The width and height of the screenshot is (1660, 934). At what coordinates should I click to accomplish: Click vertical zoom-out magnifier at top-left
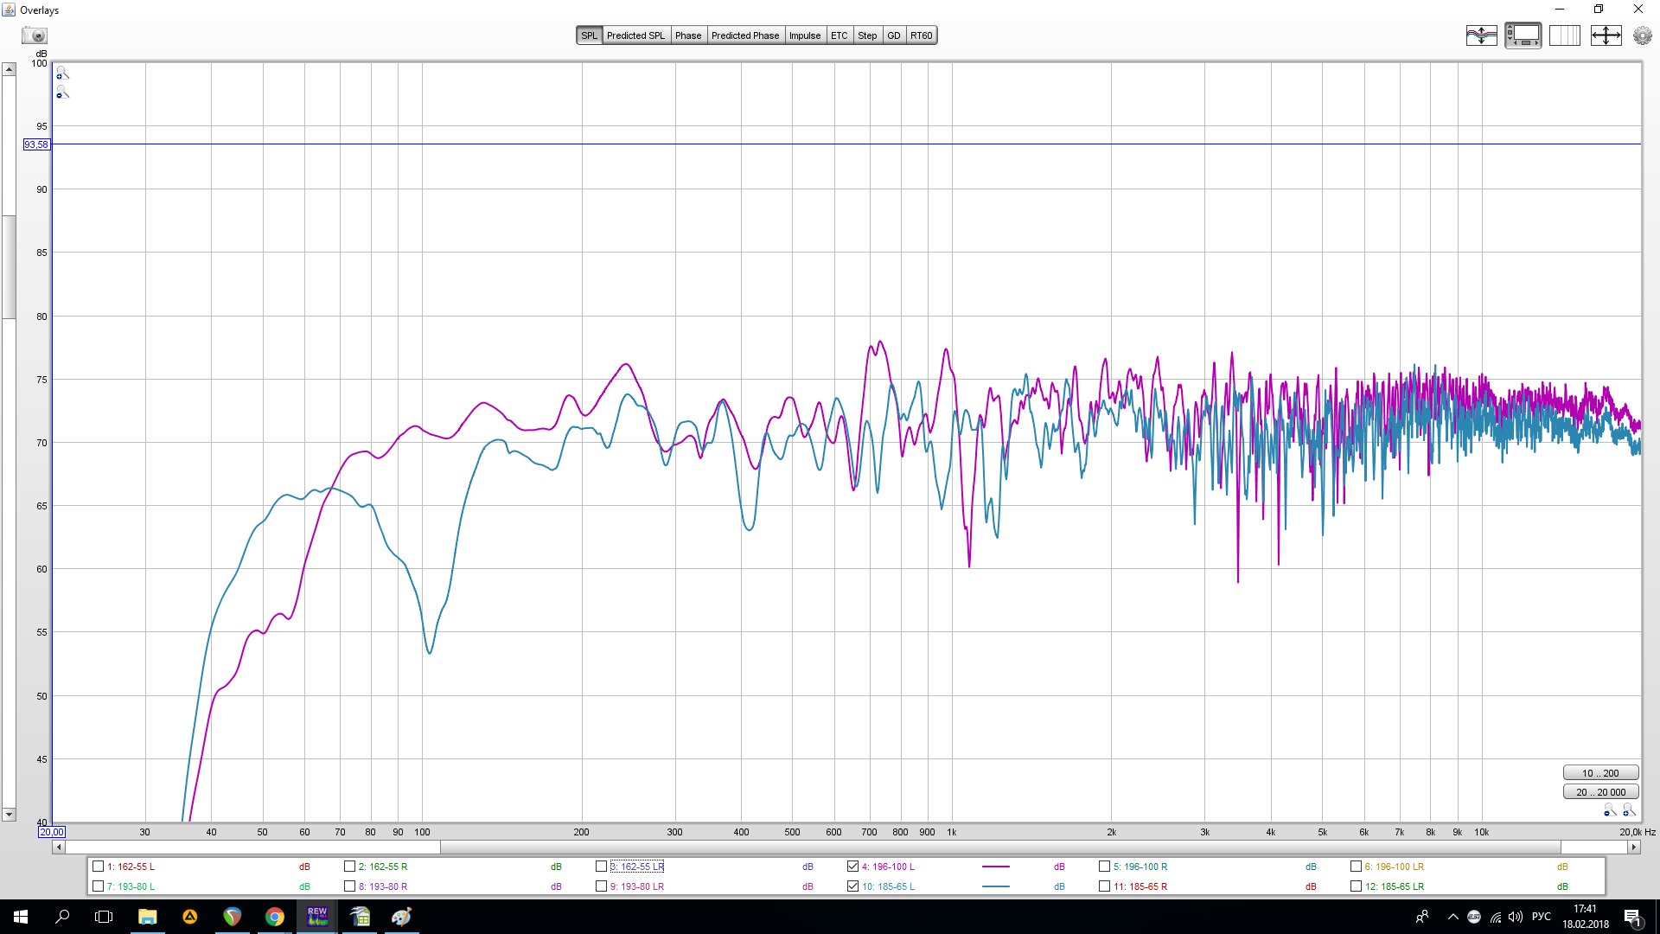click(62, 93)
